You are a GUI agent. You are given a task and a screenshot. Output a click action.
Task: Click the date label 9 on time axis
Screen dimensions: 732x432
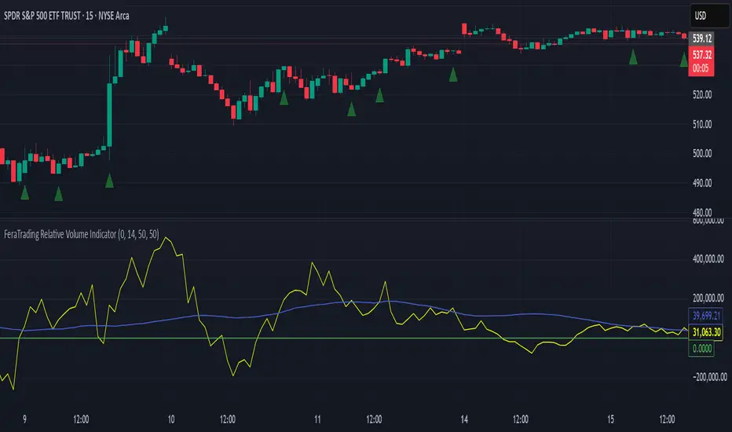click(25, 419)
